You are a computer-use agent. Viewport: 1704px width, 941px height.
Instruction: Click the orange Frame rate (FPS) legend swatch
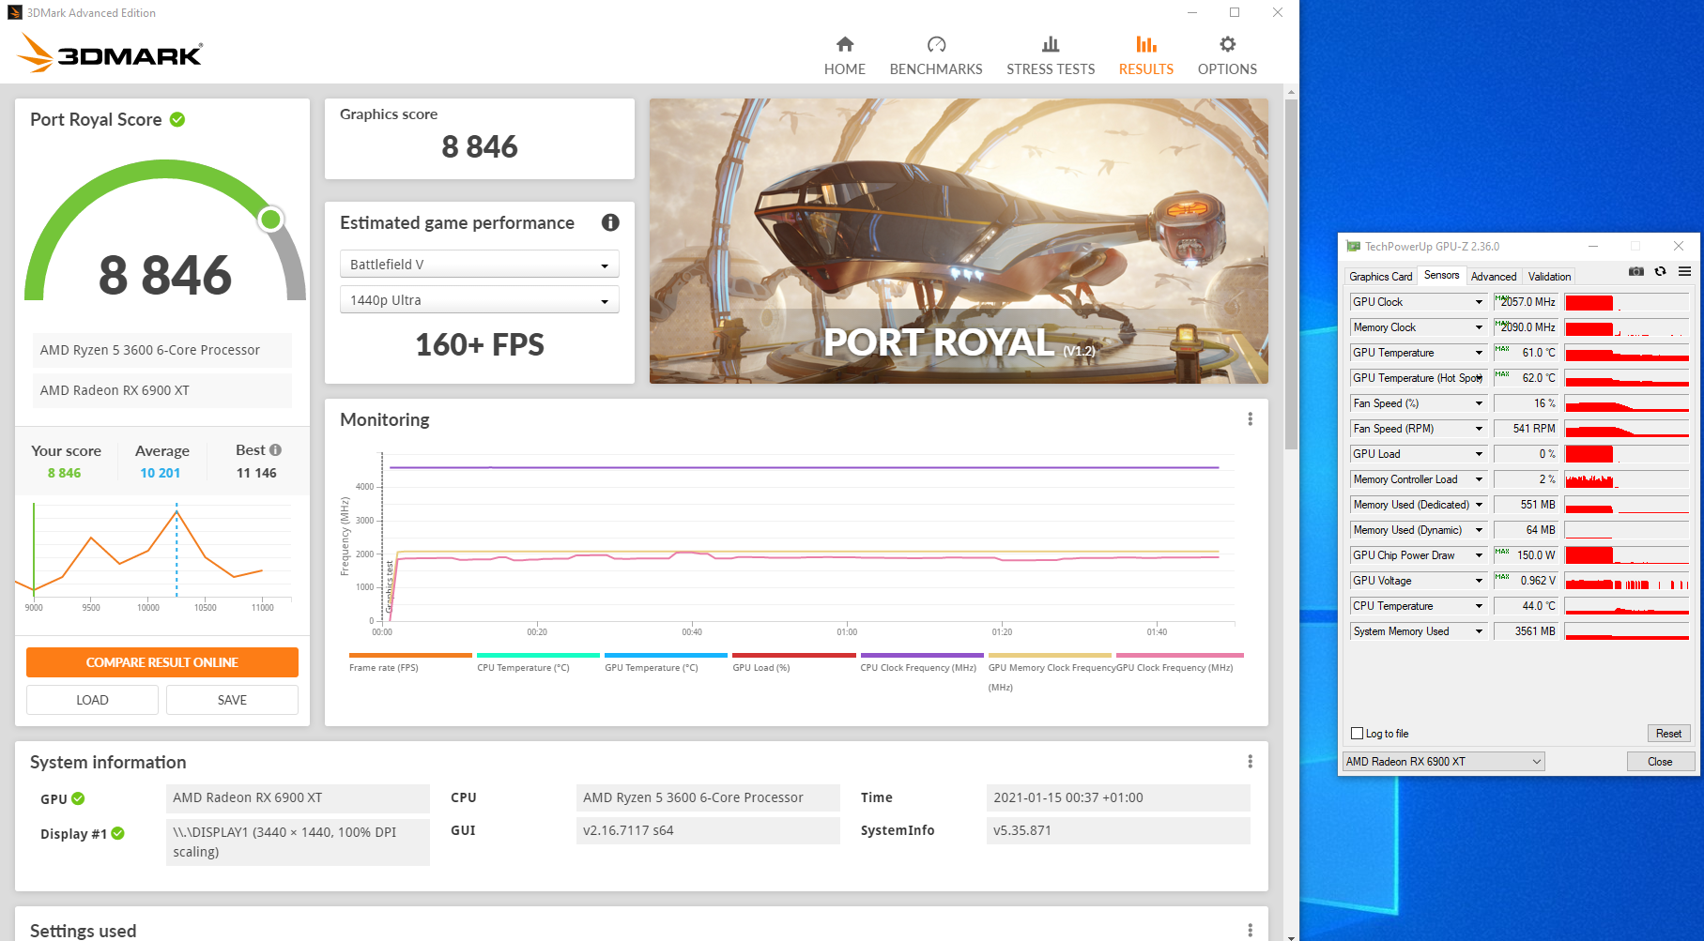point(410,655)
